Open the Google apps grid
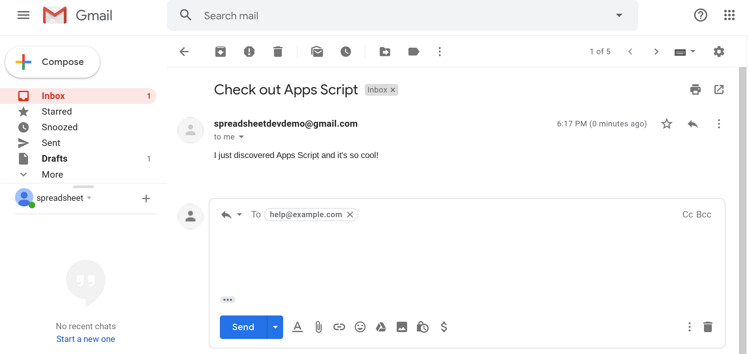This screenshot has height=354, width=749. coord(729,15)
